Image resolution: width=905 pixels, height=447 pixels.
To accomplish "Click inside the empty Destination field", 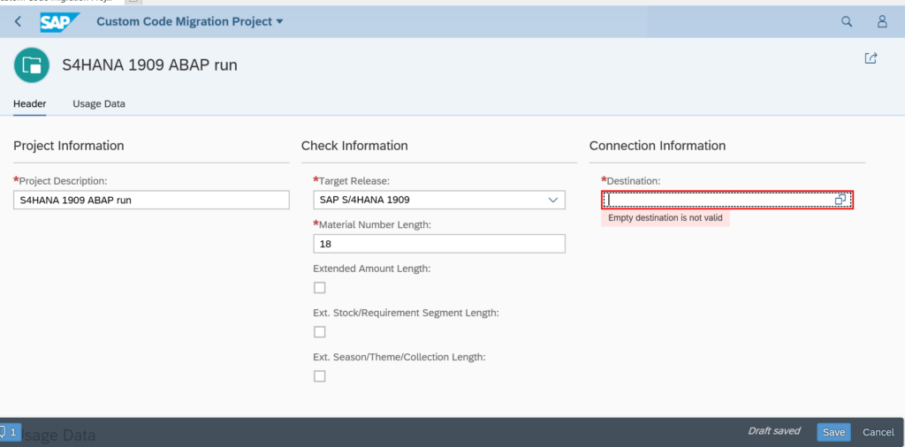I will (716, 201).
